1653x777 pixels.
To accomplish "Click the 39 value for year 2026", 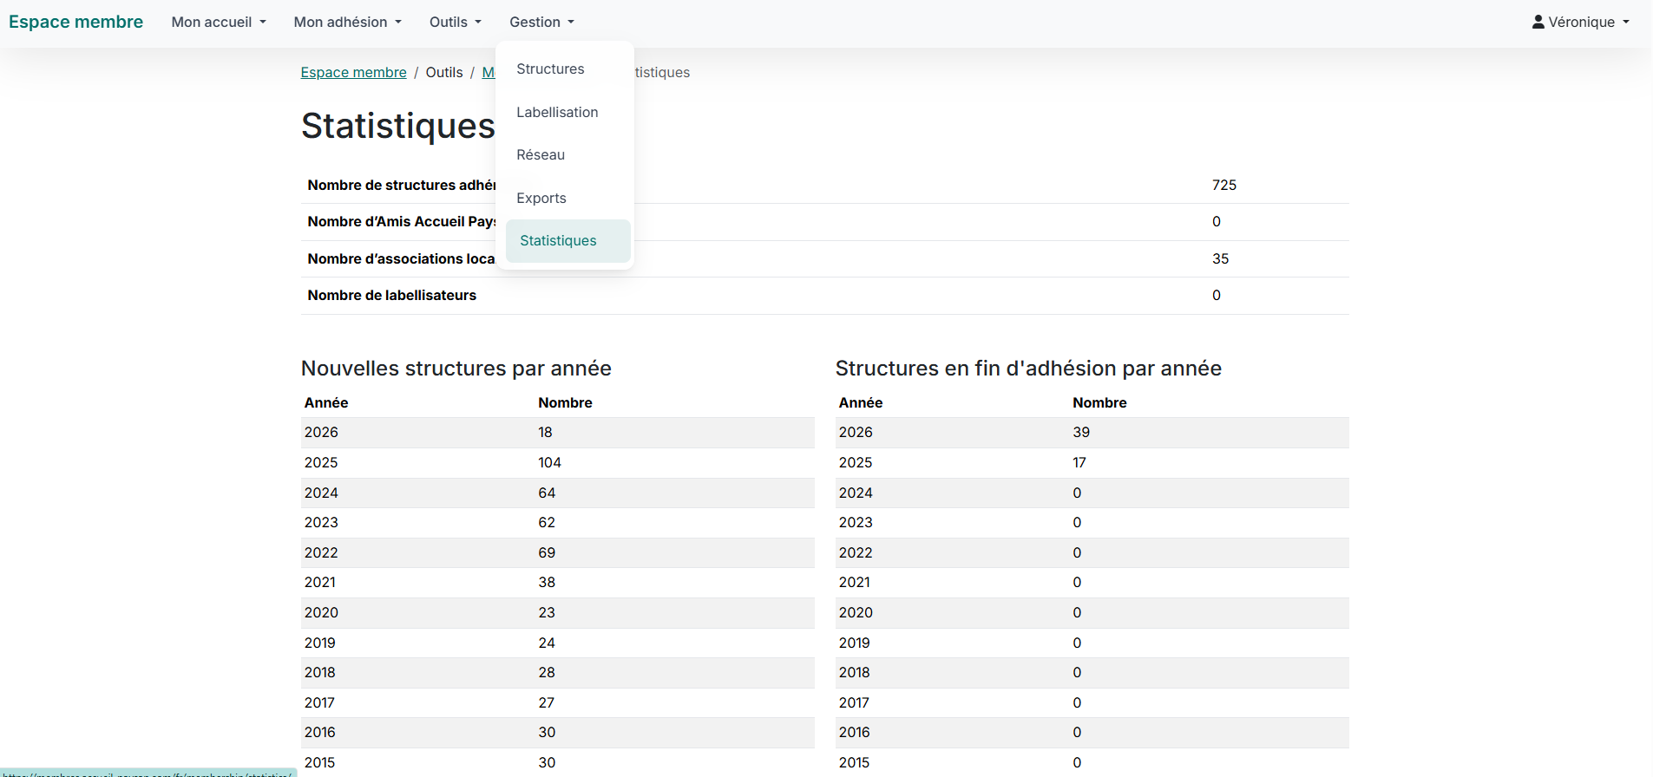I will 1081,433.
